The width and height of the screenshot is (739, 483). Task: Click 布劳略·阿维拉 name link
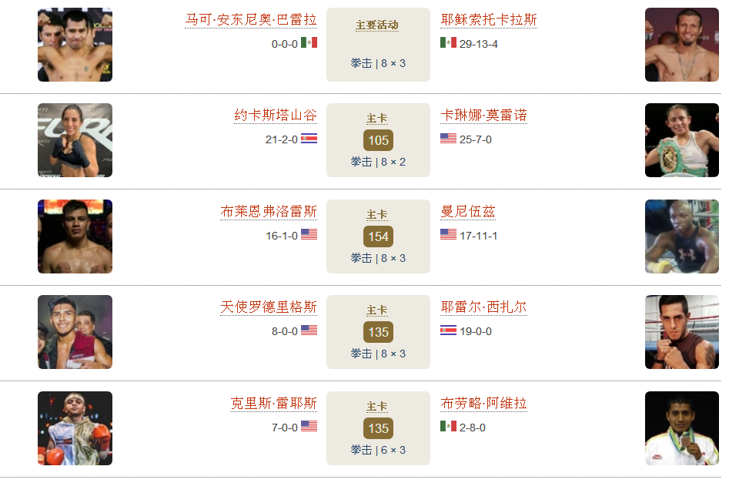(x=484, y=404)
